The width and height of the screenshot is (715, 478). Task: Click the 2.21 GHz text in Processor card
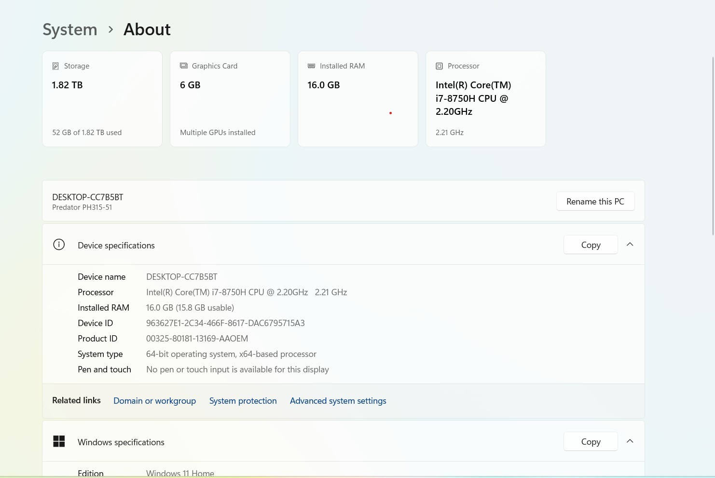click(450, 133)
